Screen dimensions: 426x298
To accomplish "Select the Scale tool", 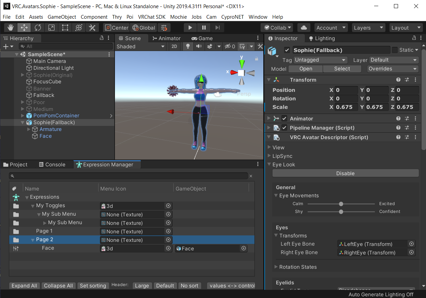I will (52, 28).
